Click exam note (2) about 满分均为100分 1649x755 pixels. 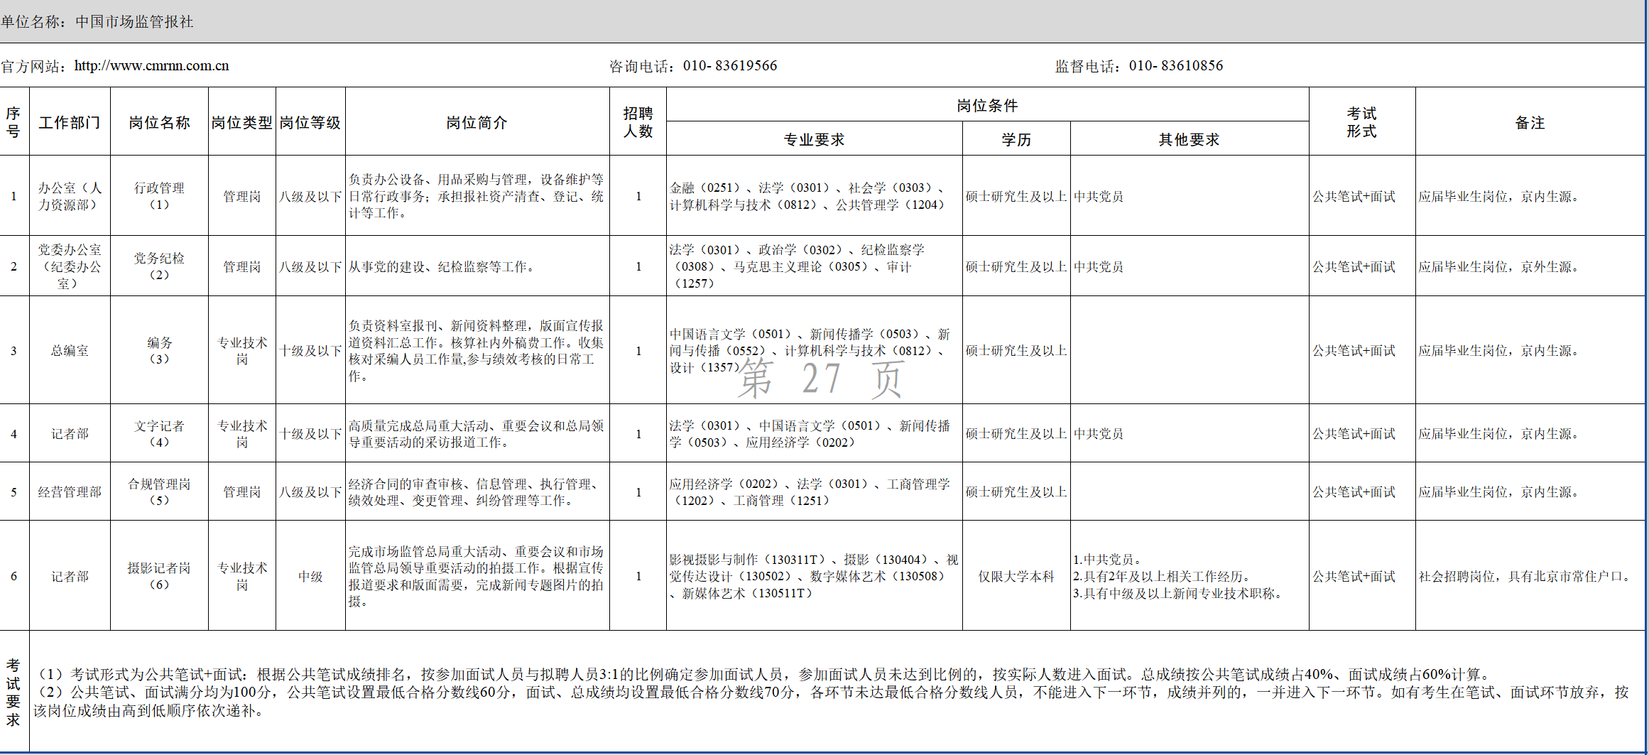(x=831, y=701)
